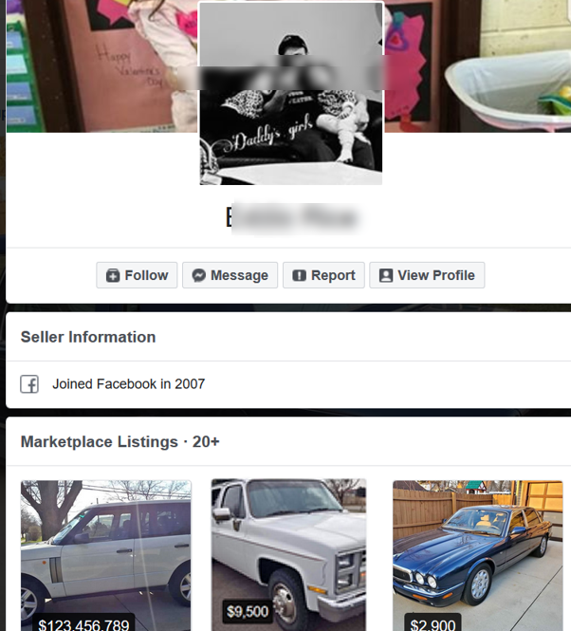Click the Marketplace Listings 20+ heading
Screen dimensions: 571x631
[x=120, y=442]
